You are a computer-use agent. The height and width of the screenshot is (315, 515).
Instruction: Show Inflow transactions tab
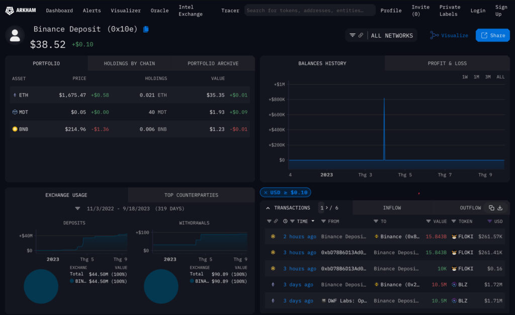point(392,208)
